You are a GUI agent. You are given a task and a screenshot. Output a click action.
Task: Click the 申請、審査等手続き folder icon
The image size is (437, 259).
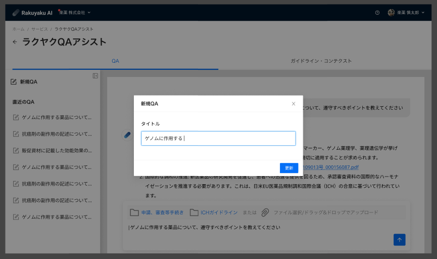pyautogui.click(x=134, y=212)
